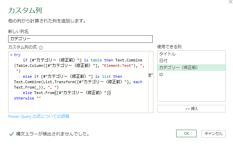Select ID in the available columns list

pyautogui.click(x=161, y=74)
